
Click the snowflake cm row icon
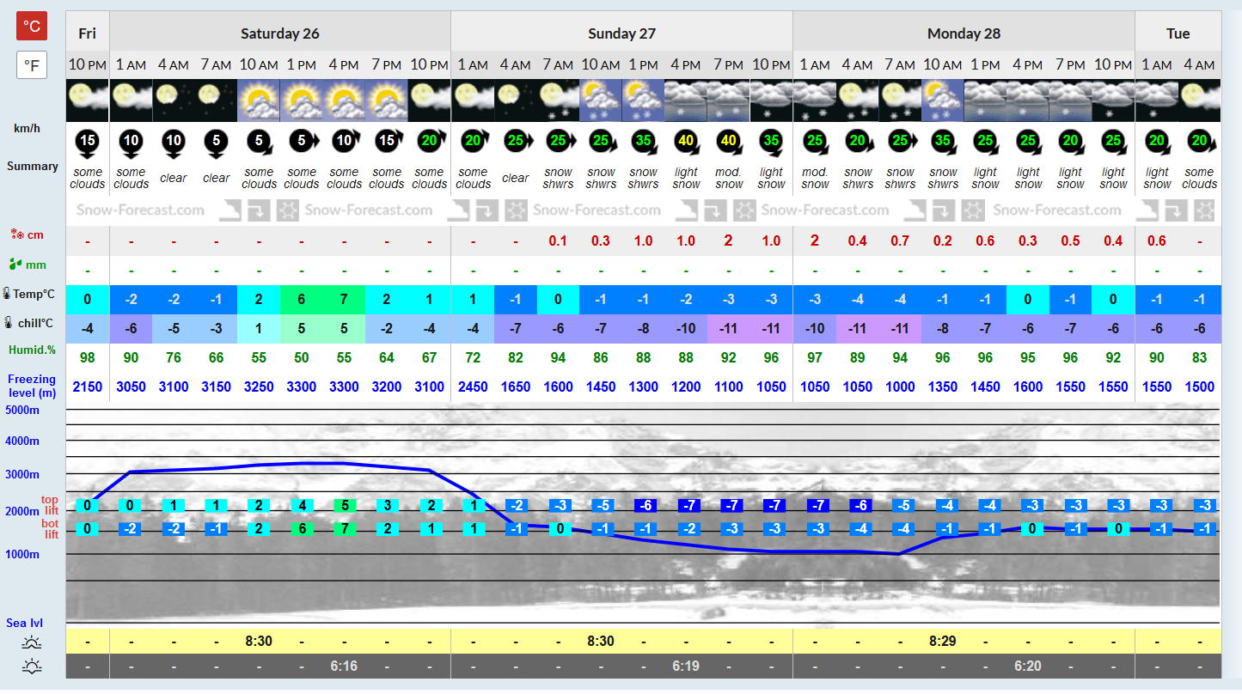click(x=15, y=234)
